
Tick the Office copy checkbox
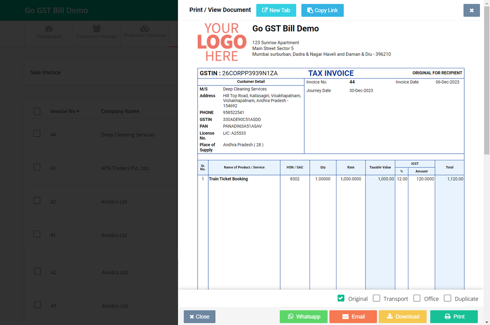point(417,298)
